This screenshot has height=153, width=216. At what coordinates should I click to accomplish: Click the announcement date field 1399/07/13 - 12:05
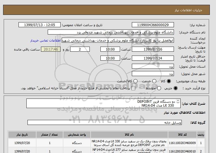[40, 25]
